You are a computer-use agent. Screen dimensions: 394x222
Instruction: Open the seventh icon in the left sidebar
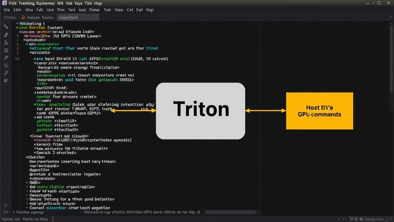pyautogui.click(x=6, y=73)
